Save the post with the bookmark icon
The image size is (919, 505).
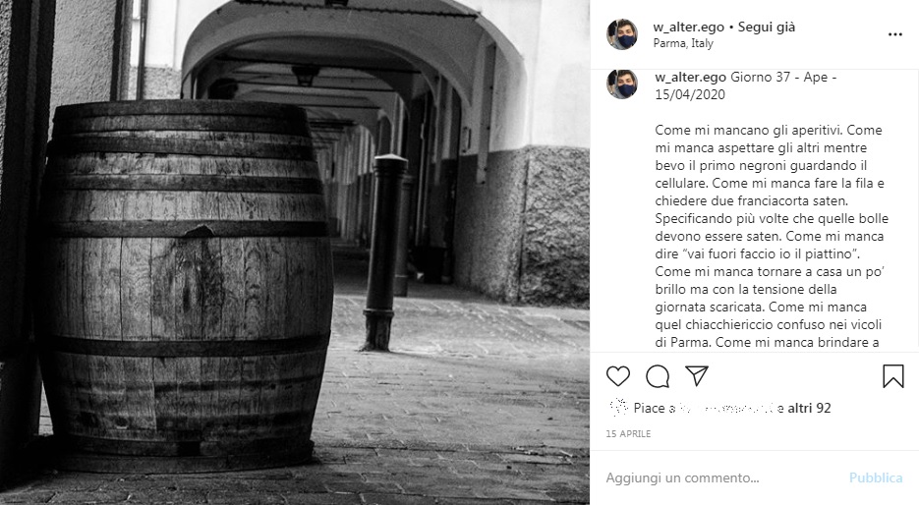[893, 376]
